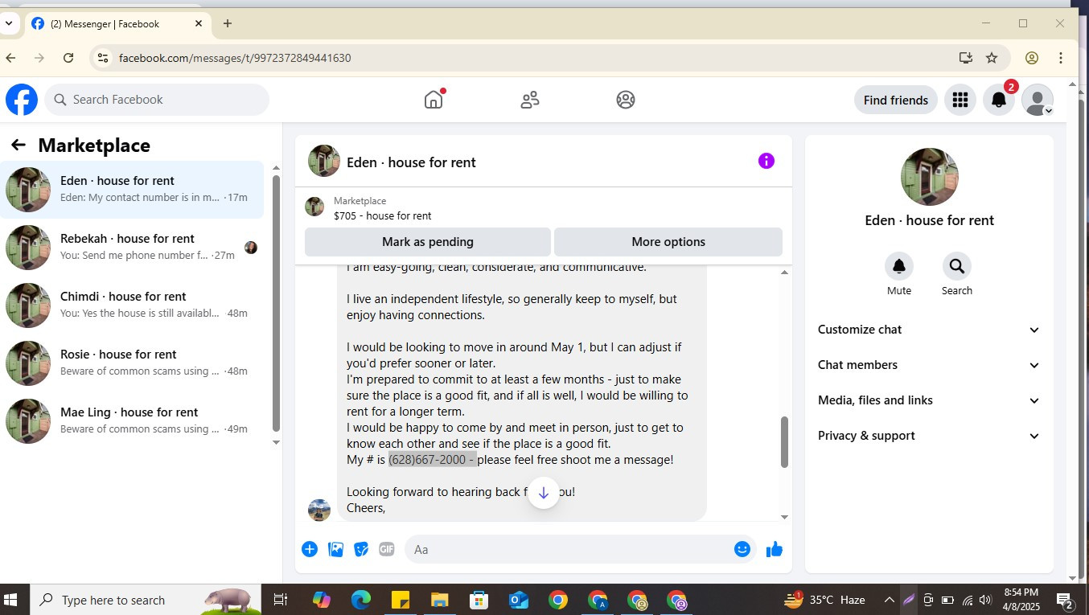Image resolution: width=1089 pixels, height=615 pixels.
Task: Open the Friends icon in top navigation
Action: [x=530, y=100]
